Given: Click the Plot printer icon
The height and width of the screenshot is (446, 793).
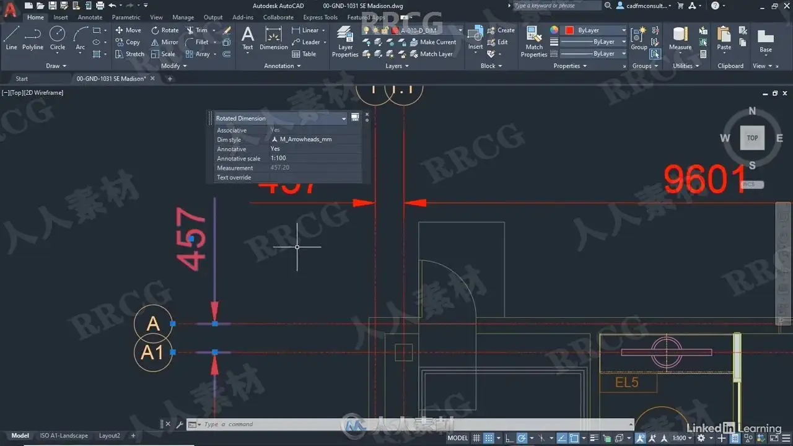Looking at the screenshot, I should tap(100, 6).
